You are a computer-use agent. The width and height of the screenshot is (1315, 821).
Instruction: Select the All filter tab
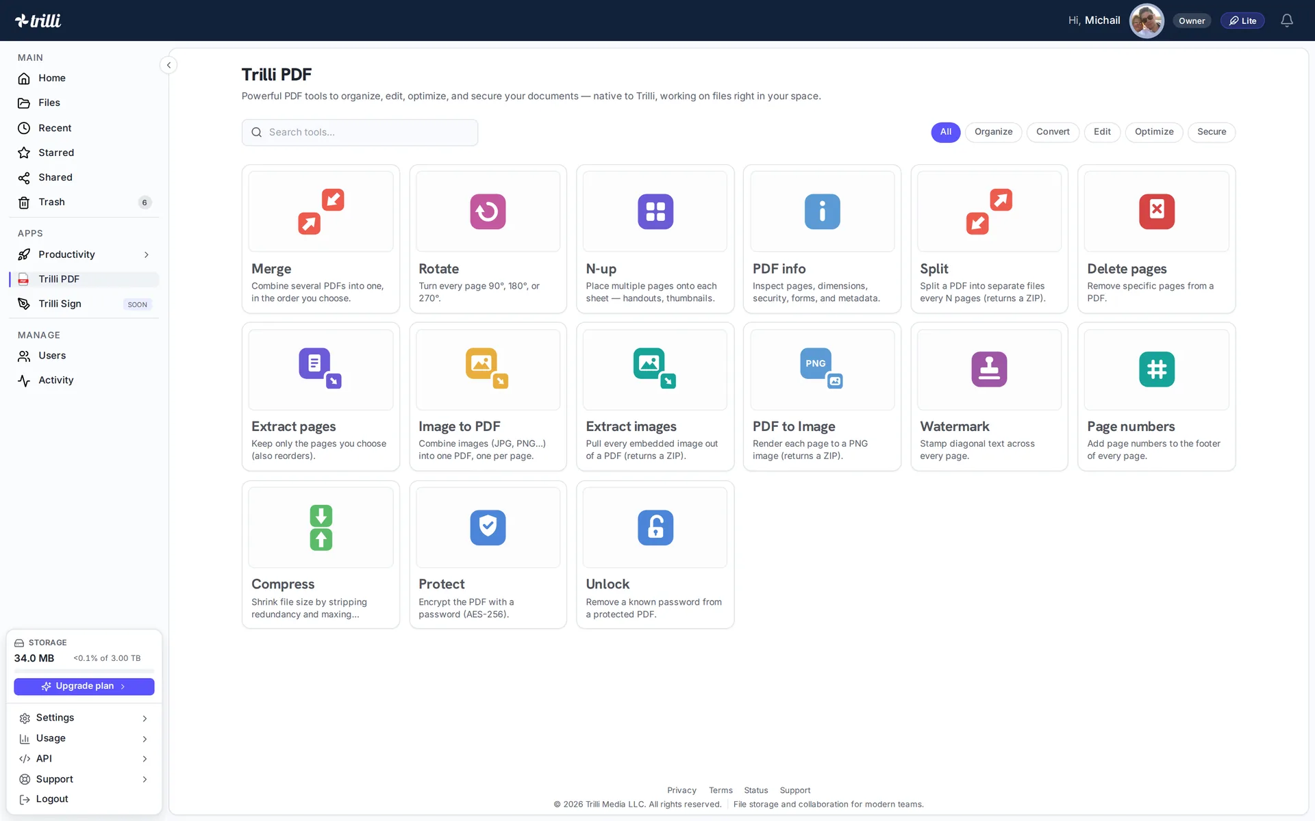[945, 132]
